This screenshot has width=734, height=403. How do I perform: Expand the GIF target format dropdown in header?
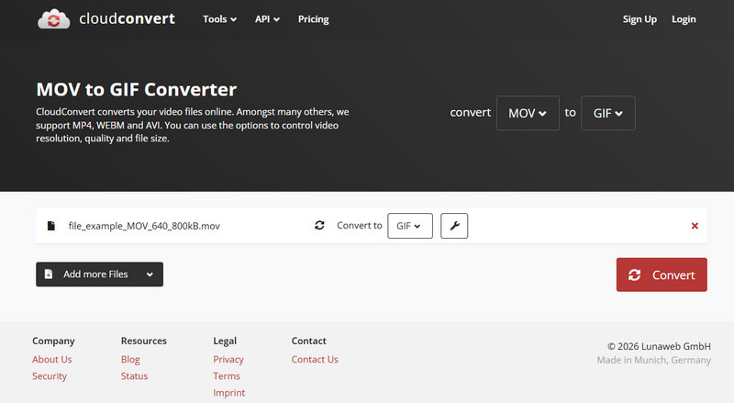point(608,113)
